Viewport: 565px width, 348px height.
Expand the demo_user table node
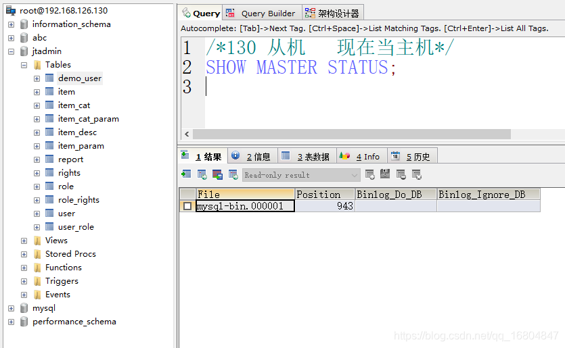pyautogui.click(x=37, y=78)
